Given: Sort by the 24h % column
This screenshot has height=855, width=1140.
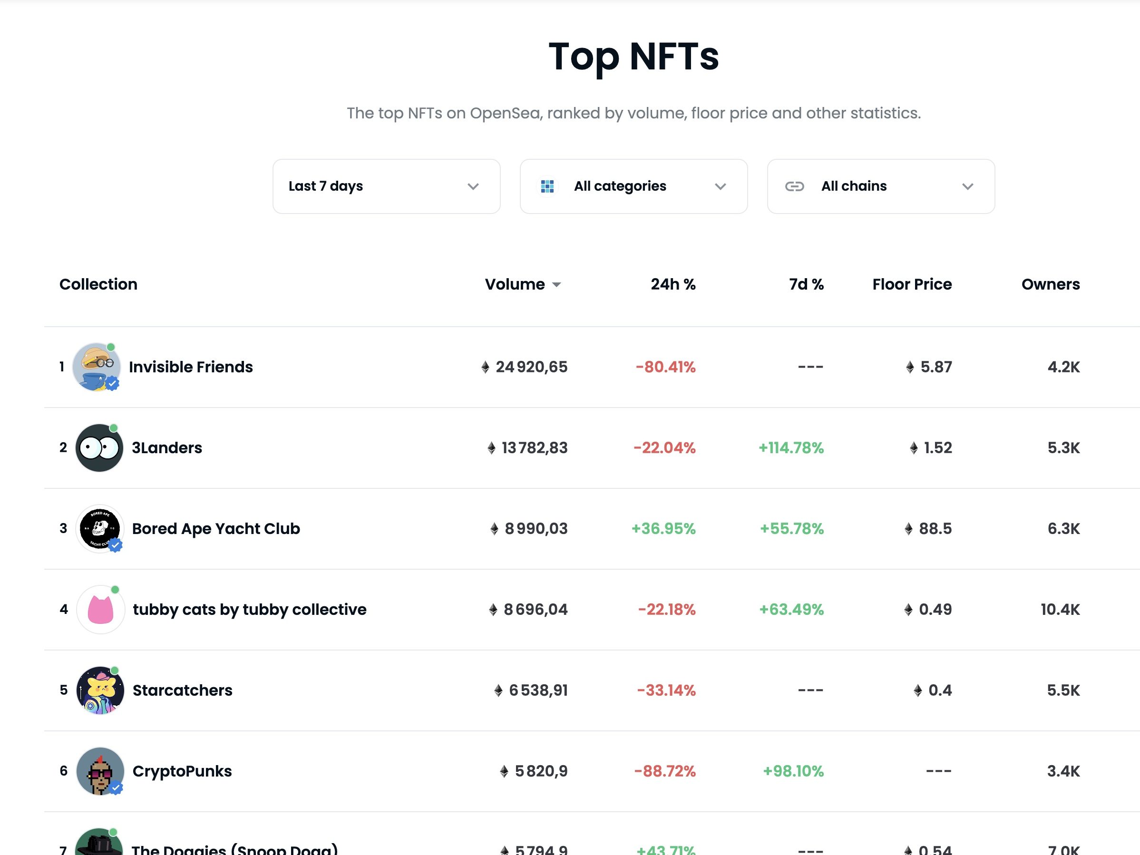Looking at the screenshot, I should pyautogui.click(x=672, y=284).
